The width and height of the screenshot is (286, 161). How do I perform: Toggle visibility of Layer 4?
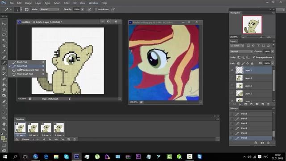click(232, 78)
